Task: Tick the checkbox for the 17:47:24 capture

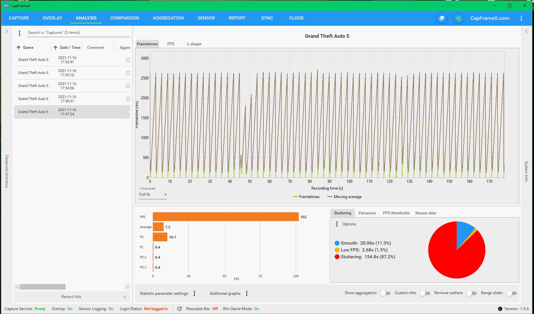Action: (128, 112)
